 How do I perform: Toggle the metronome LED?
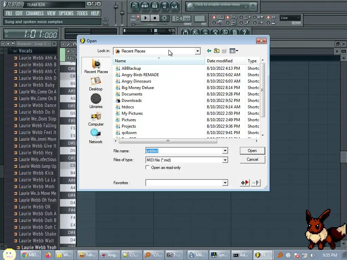pos(214,23)
